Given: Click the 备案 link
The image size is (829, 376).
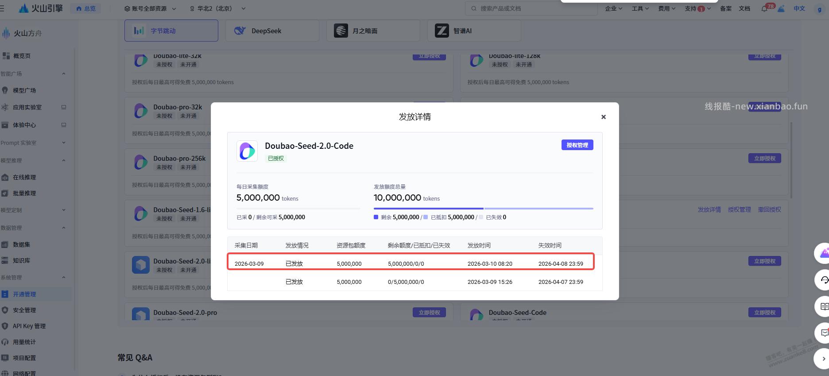Looking at the screenshot, I should click(726, 8).
